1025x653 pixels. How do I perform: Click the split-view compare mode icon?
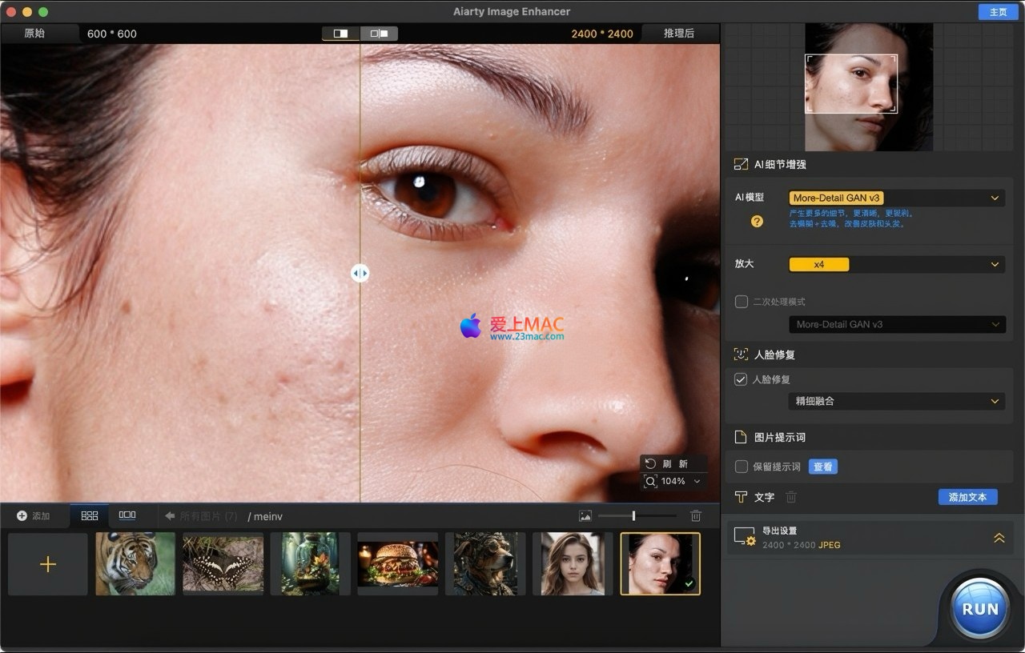[341, 34]
